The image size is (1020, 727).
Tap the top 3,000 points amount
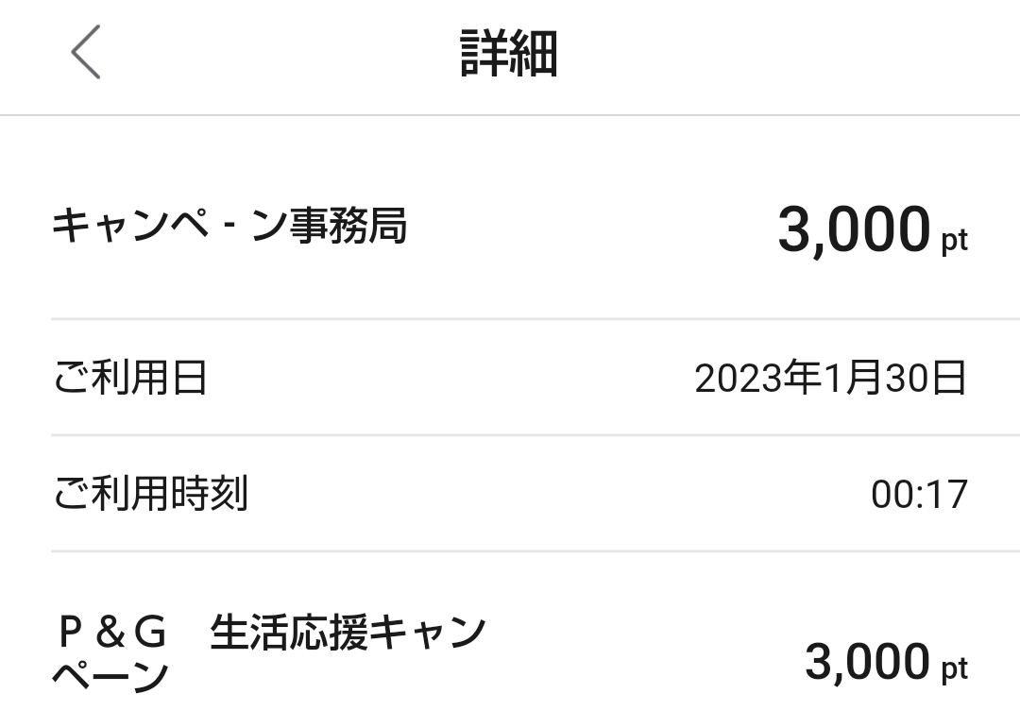(854, 229)
